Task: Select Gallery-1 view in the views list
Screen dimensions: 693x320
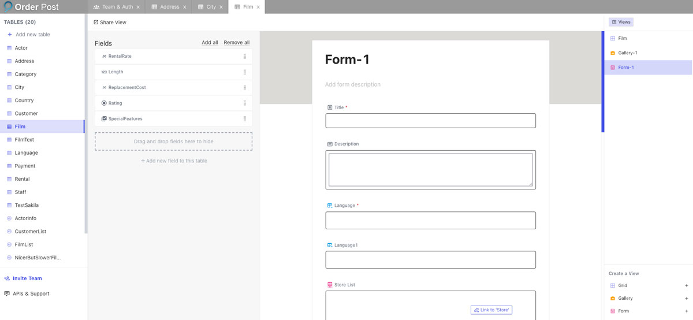Action: click(x=627, y=53)
